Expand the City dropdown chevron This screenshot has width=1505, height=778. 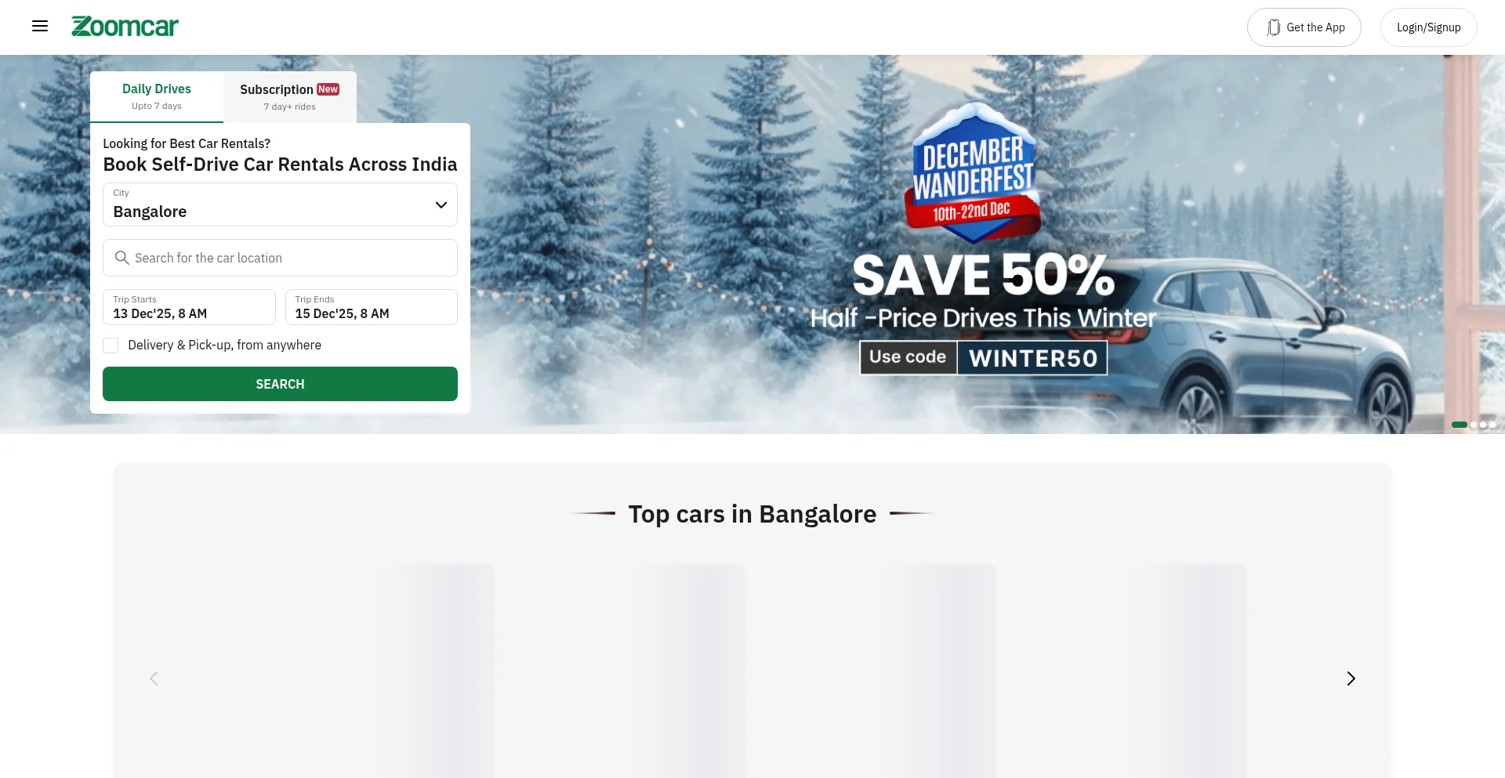point(441,204)
